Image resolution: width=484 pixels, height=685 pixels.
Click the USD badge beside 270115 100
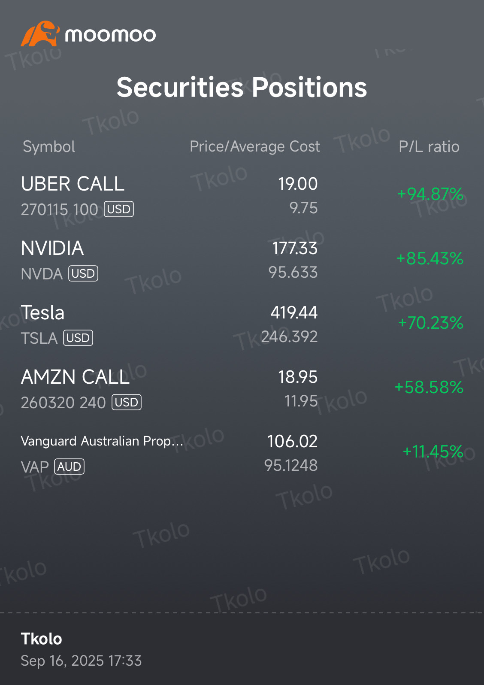pyautogui.click(x=119, y=209)
